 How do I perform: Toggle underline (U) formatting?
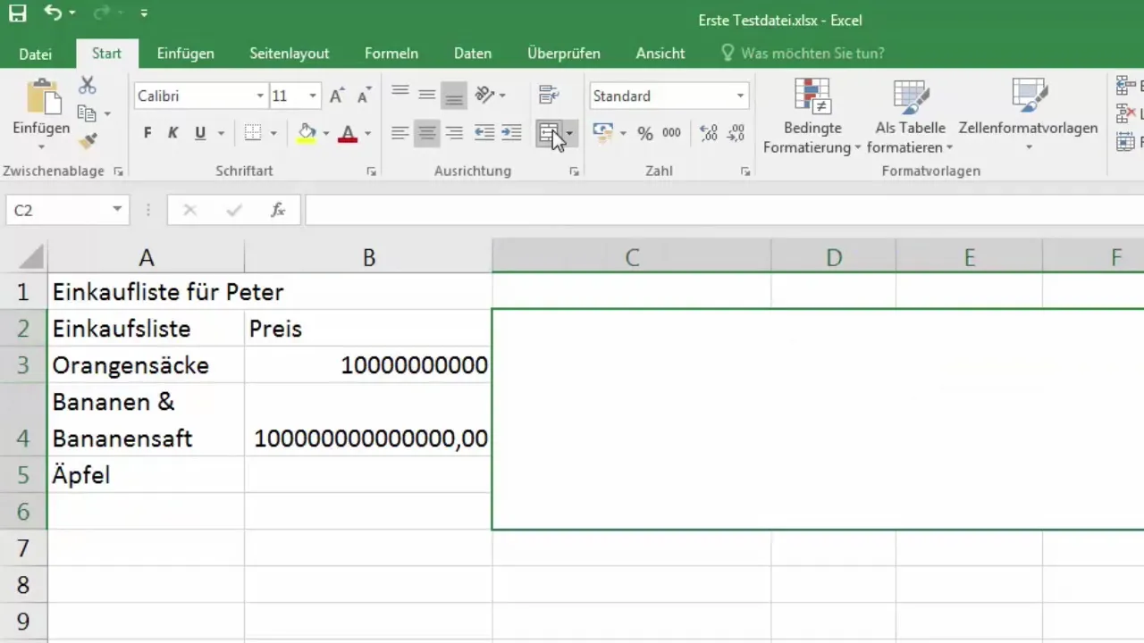click(x=199, y=133)
